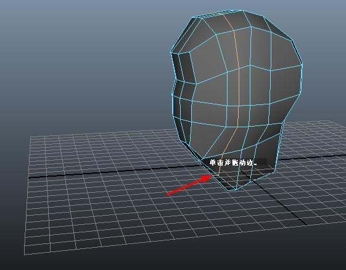
Task: Select the far-right silhouette vertex of the head
Action: [x=302, y=65]
